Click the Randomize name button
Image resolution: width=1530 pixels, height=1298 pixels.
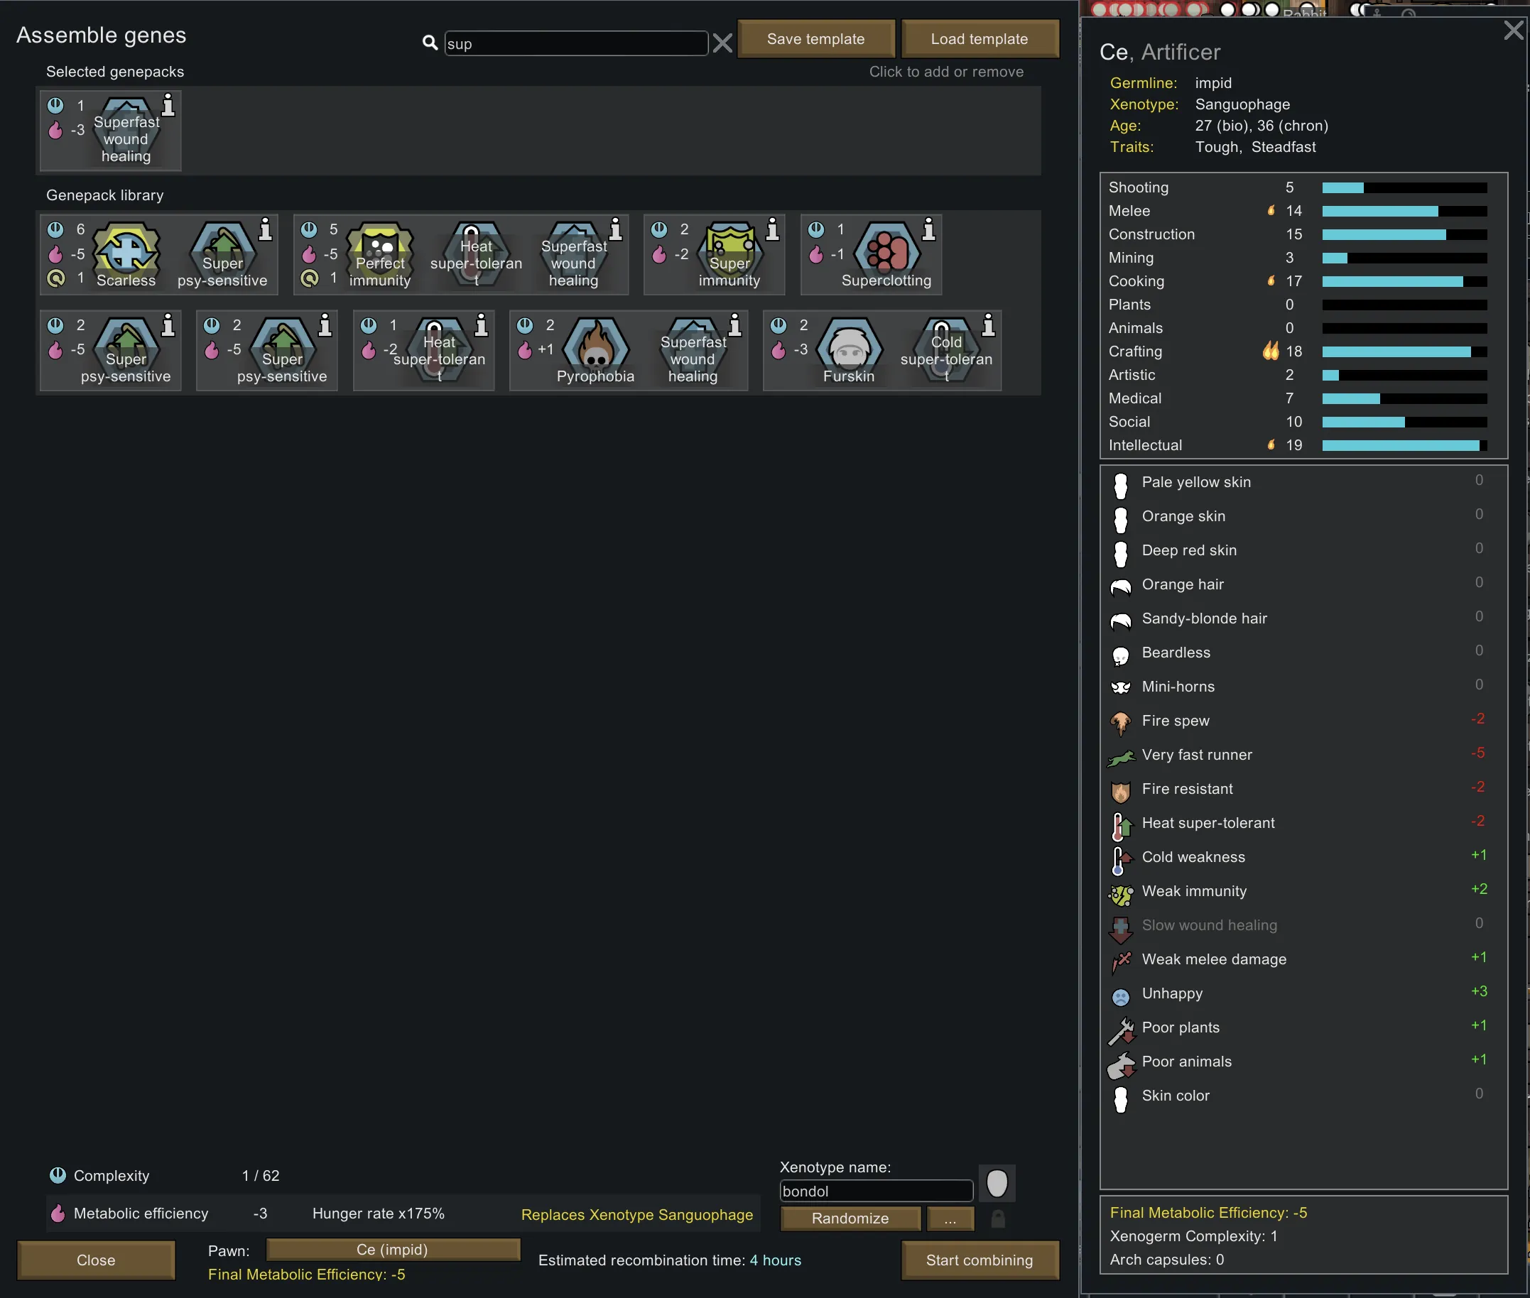pyautogui.click(x=850, y=1218)
